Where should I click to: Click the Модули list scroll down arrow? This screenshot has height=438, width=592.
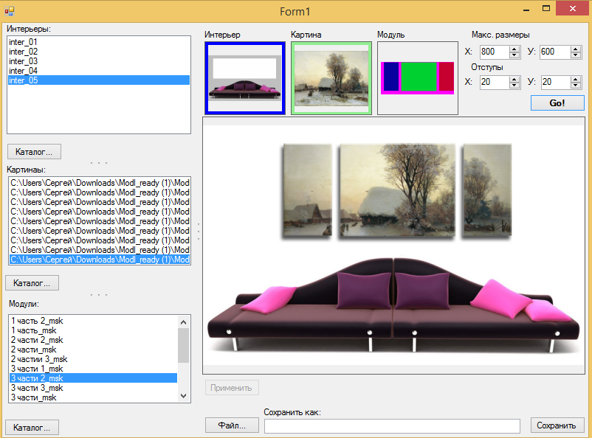pos(184,396)
